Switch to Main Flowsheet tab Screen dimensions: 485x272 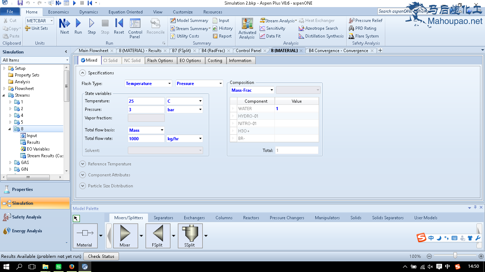click(x=93, y=51)
